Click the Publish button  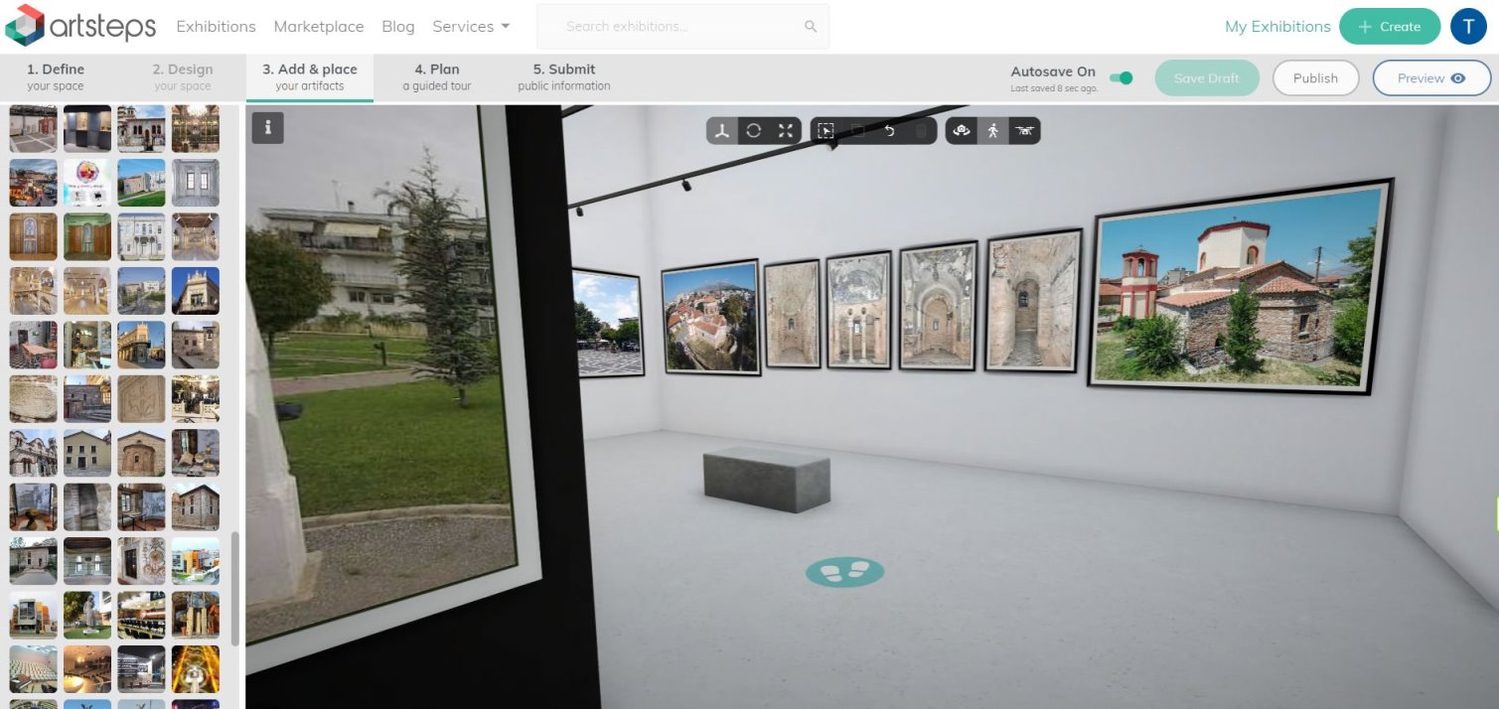point(1315,78)
